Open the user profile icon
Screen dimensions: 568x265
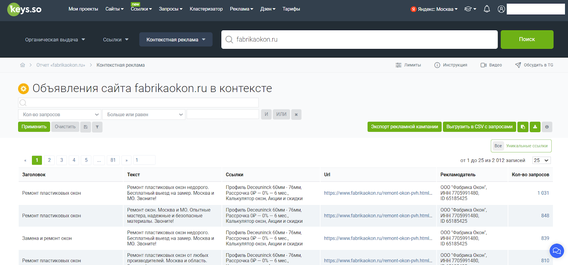coord(501,9)
